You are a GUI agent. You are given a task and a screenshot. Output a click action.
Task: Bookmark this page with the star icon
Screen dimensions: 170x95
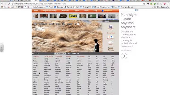pyautogui.click(x=144, y=4)
